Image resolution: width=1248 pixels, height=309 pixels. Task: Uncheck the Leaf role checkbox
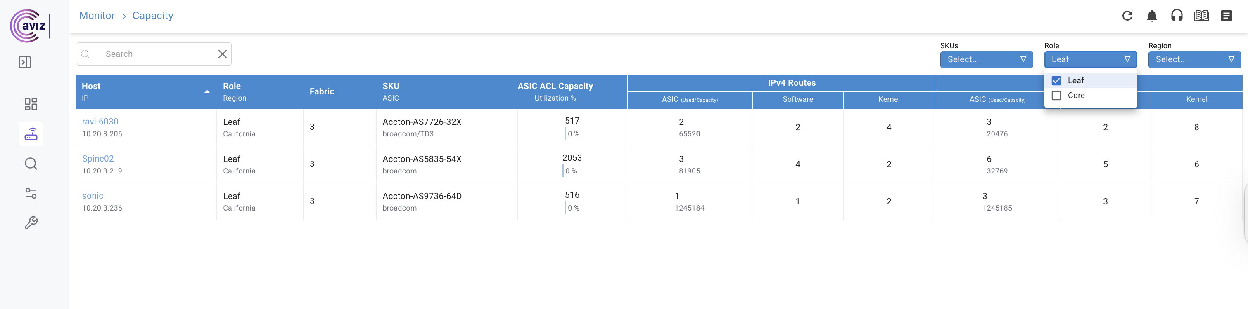coord(1056,81)
